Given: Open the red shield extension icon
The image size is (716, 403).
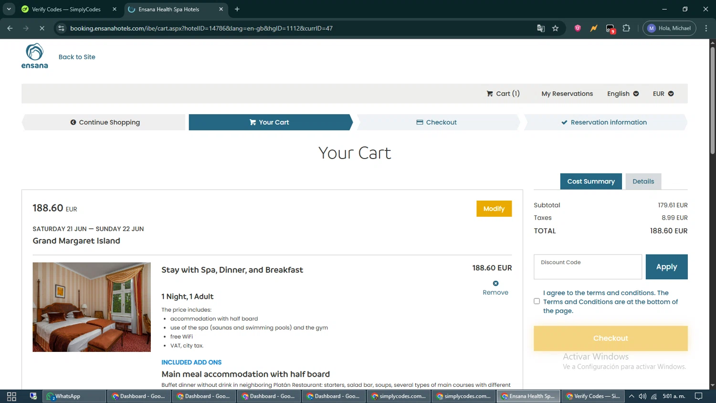Looking at the screenshot, I should (578, 28).
